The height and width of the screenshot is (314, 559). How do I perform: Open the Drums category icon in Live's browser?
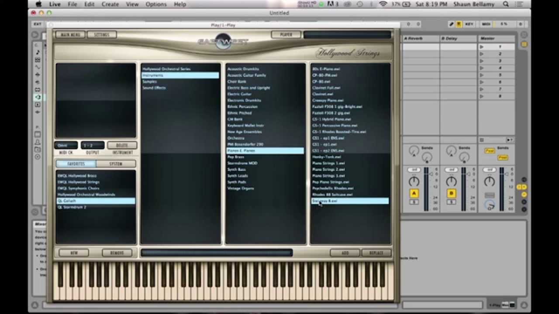38,60
